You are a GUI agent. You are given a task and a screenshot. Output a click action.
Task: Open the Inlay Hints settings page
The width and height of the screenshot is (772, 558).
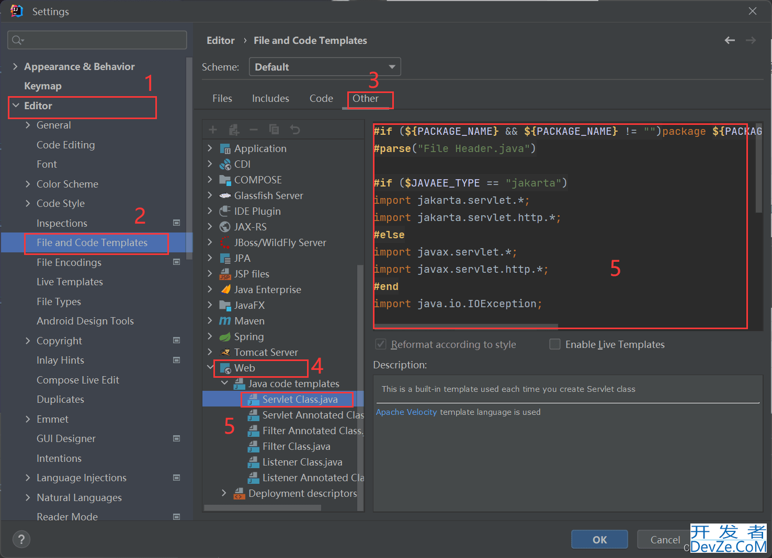[60, 361]
